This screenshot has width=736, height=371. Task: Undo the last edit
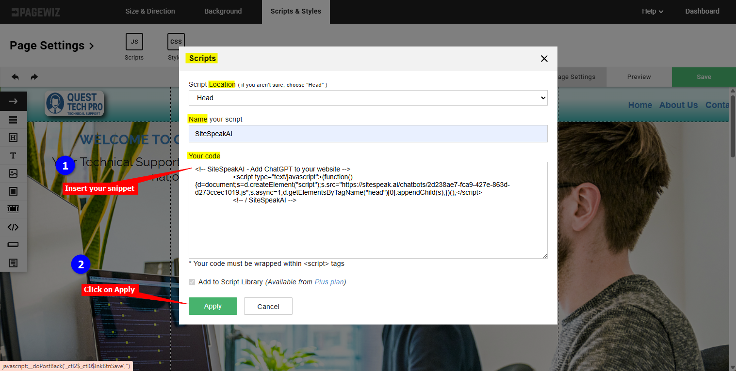coord(15,77)
